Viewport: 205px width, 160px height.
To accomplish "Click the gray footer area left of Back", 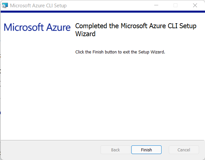I will pos(50,150).
